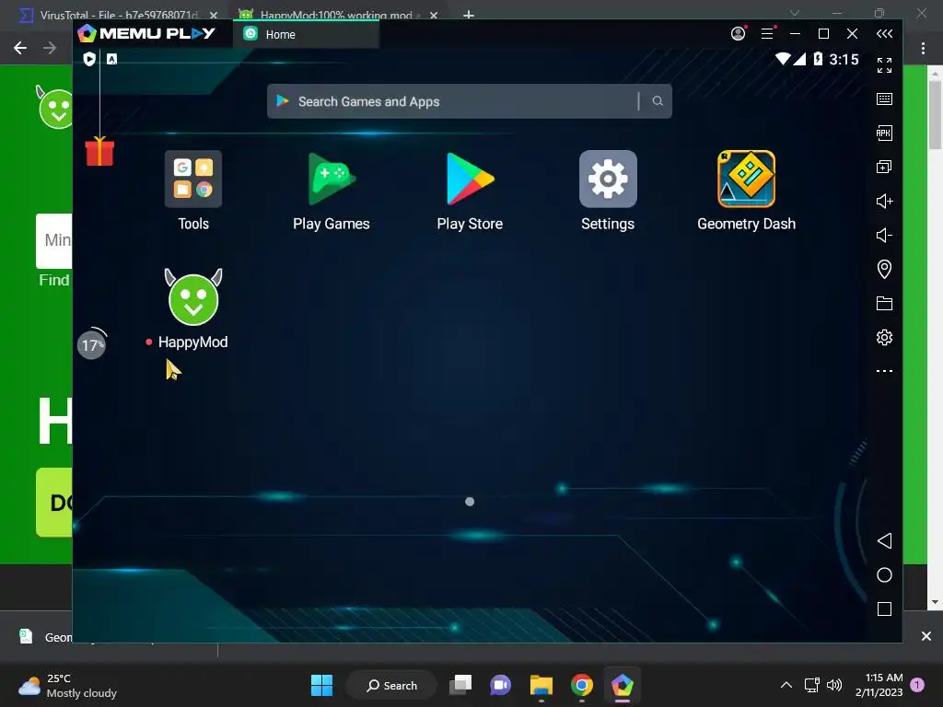Image resolution: width=943 pixels, height=707 pixels.
Task: Select the Home tab in MEmu
Action: click(306, 34)
